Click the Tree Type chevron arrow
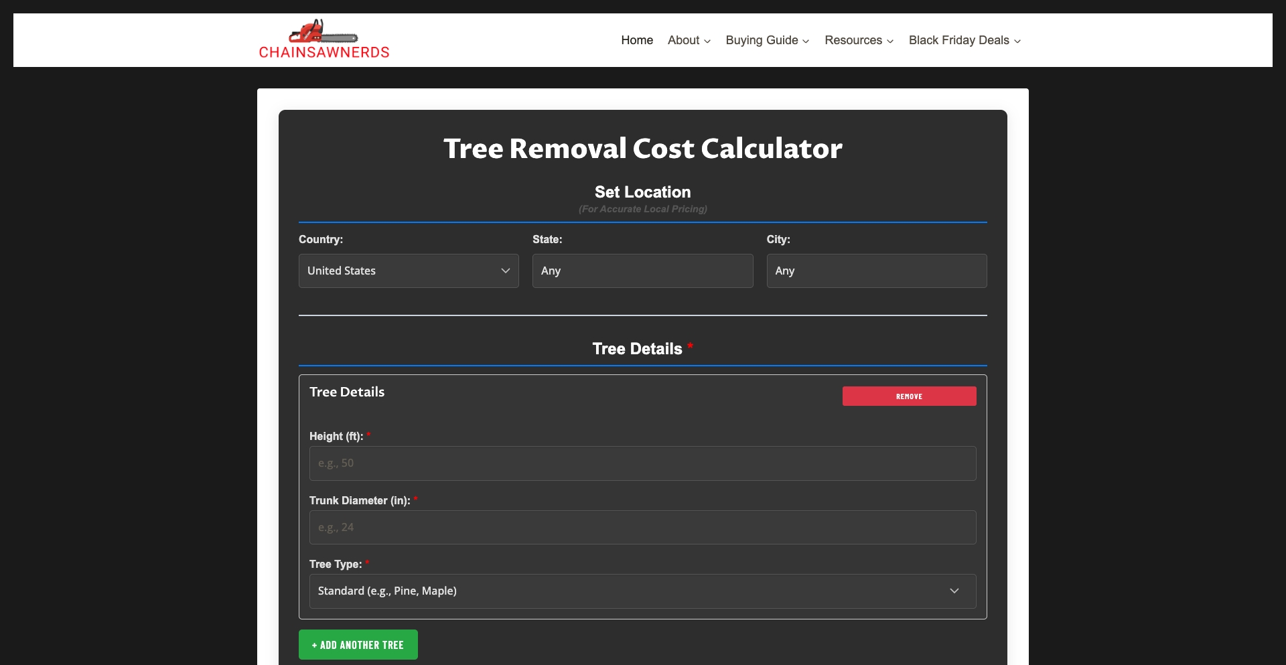Viewport: 1286px width, 665px height. click(x=954, y=591)
